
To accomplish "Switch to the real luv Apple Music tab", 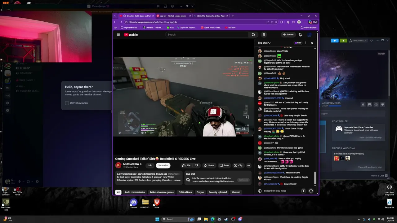I will coord(173,16).
